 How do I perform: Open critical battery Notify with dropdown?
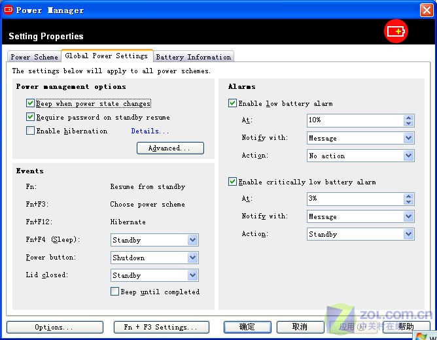click(x=409, y=216)
